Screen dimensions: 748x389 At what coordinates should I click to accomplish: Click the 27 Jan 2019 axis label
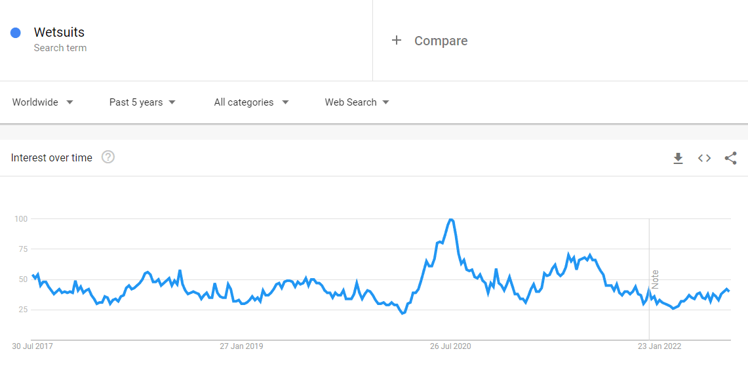[x=241, y=346]
